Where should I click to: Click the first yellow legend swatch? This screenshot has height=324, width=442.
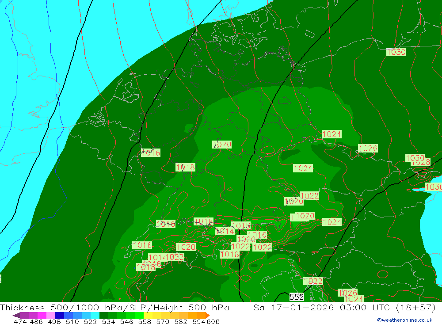point(148,315)
